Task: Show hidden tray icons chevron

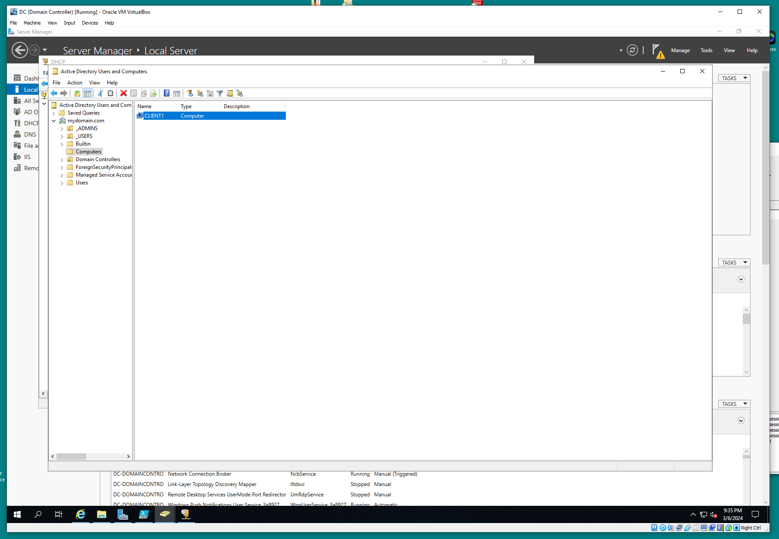Action: click(x=693, y=514)
